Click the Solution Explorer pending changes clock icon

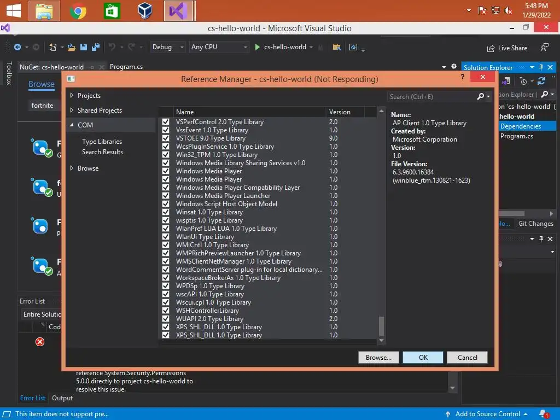point(523,81)
